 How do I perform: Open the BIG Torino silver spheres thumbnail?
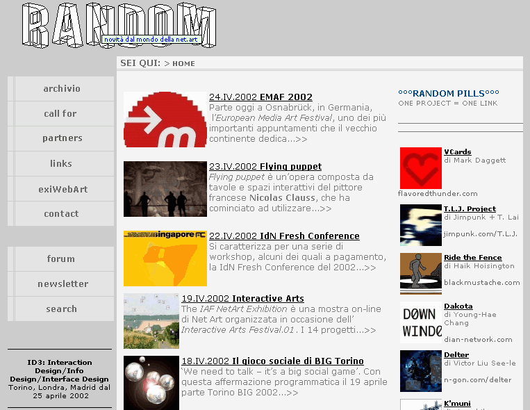pos(151,383)
